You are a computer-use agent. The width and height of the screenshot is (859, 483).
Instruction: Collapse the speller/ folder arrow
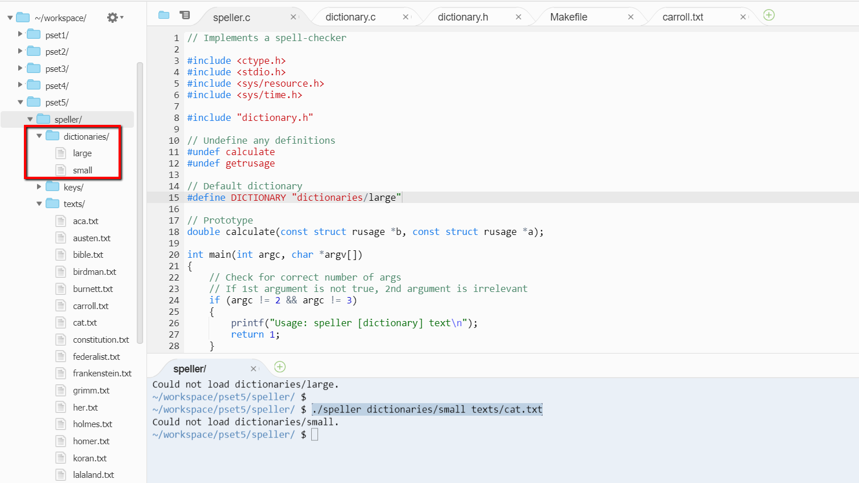click(x=30, y=119)
